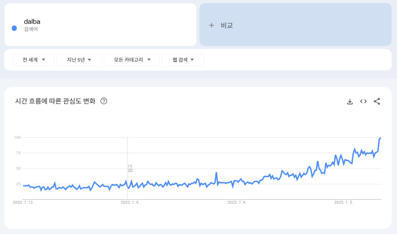This screenshot has width=397, height=234.
Task: Download the interest-over-time chart as CSV
Action: [350, 101]
